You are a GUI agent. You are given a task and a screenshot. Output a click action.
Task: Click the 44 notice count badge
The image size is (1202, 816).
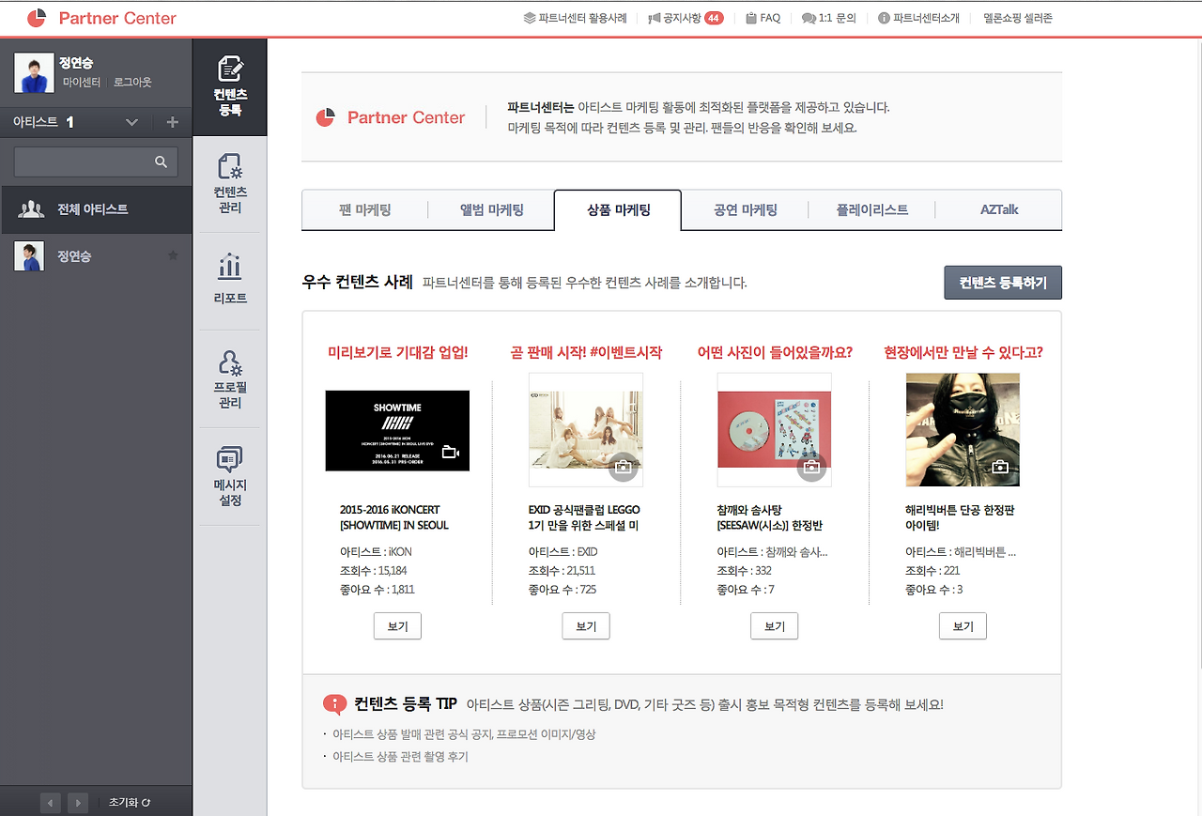(x=714, y=18)
